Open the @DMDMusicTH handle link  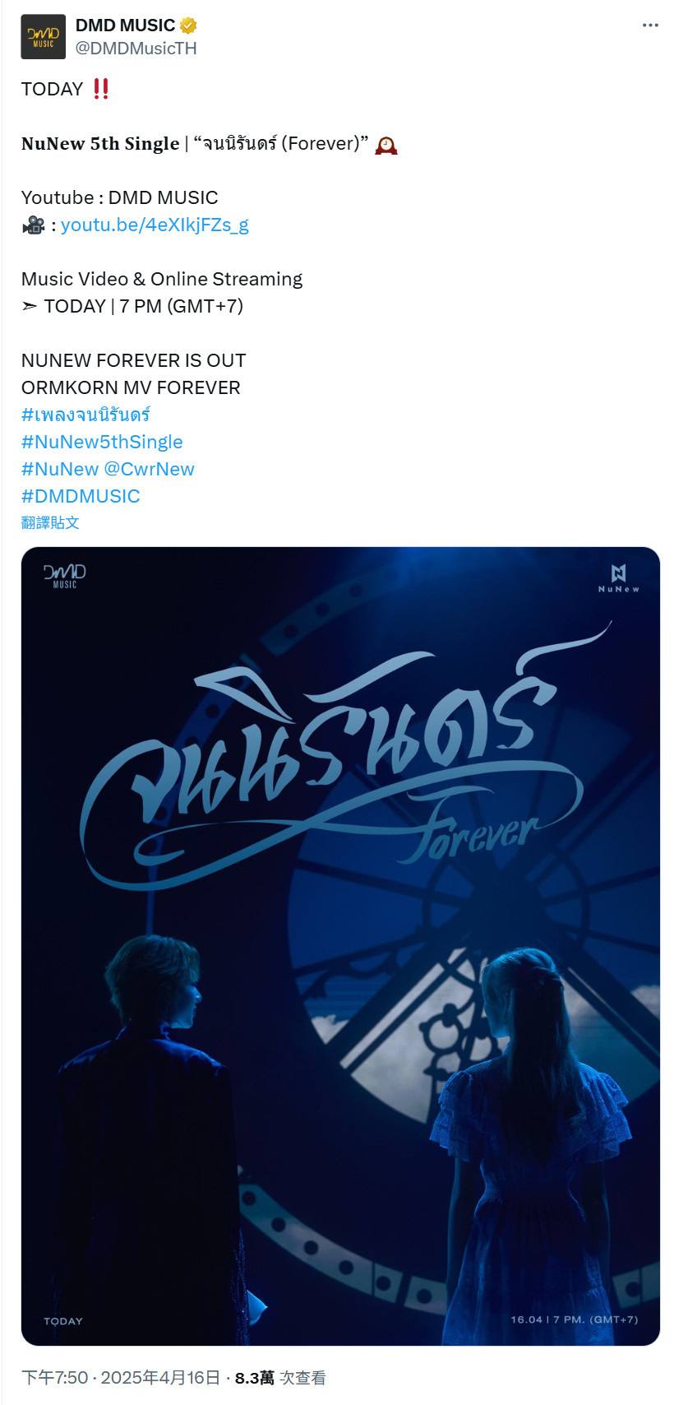(x=136, y=49)
